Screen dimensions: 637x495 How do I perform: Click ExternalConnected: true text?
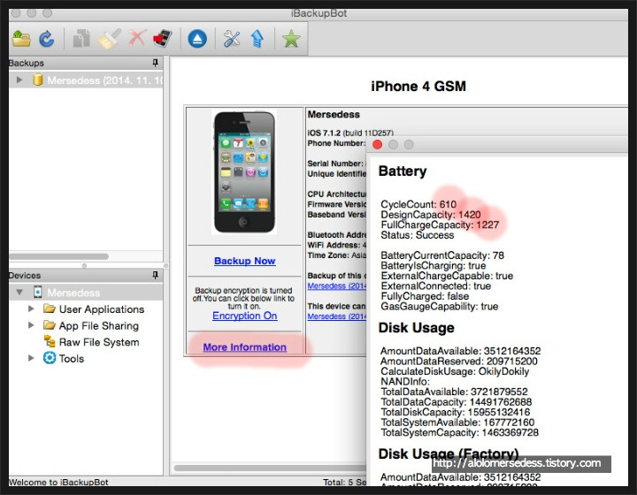coord(435,286)
